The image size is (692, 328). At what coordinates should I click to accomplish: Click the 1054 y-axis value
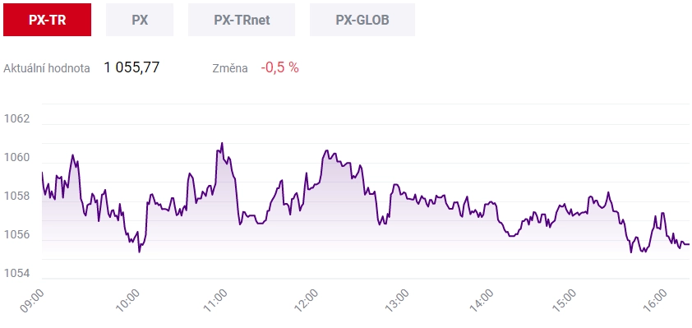point(16,273)
